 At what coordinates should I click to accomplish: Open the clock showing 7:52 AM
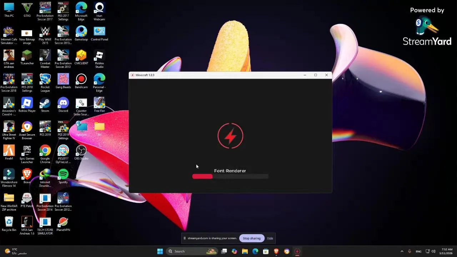[447, 251]
